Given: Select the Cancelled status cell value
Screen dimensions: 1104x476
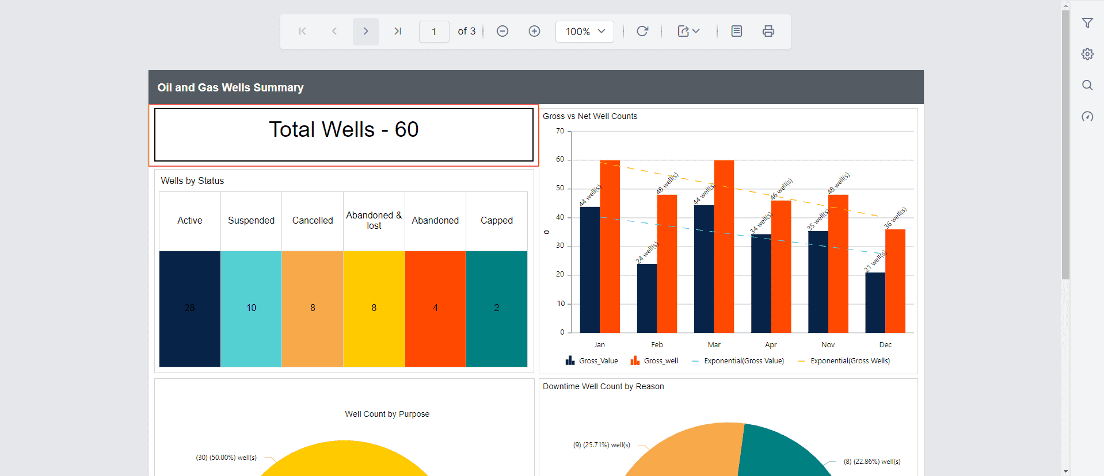Looking at the screenshot, I should pyautogui.click(x=313, y=309).
